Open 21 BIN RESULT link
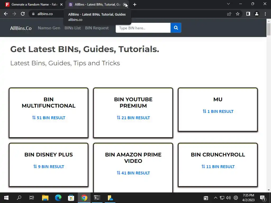 coord(133,118)
